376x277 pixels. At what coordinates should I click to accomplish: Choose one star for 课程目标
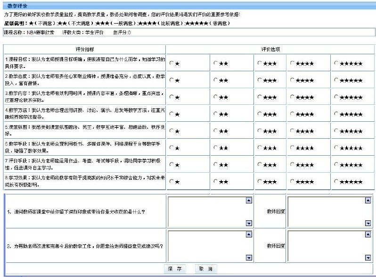pos(172,63)
